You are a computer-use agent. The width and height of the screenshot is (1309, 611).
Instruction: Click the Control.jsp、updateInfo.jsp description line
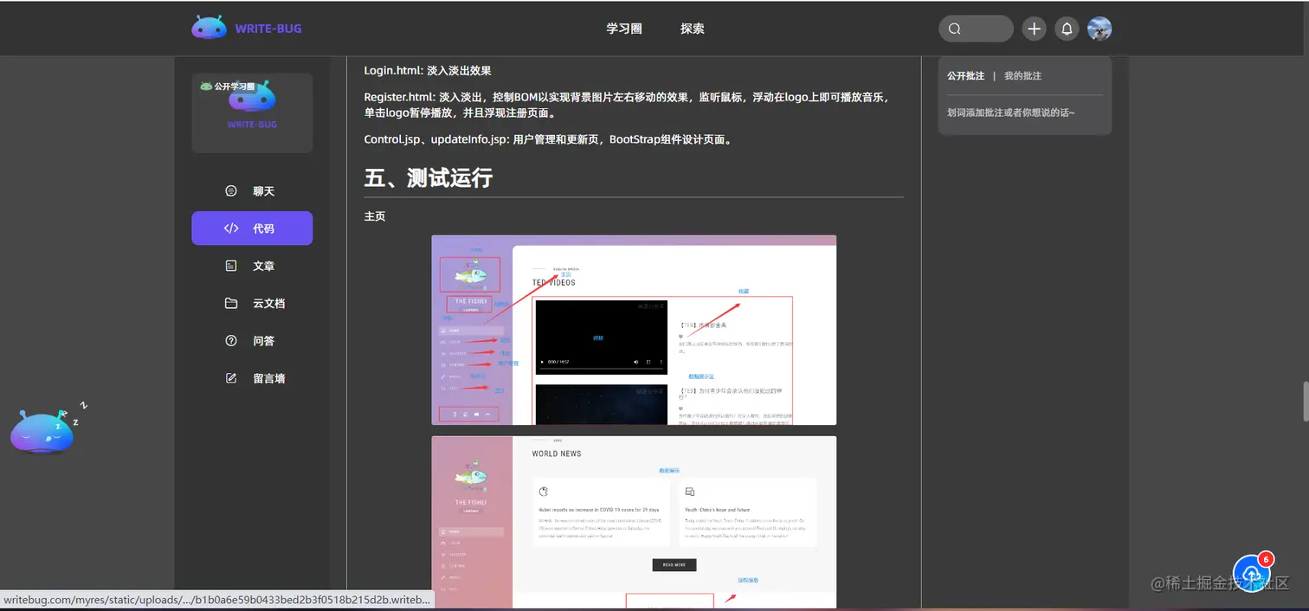coord(549,139)
